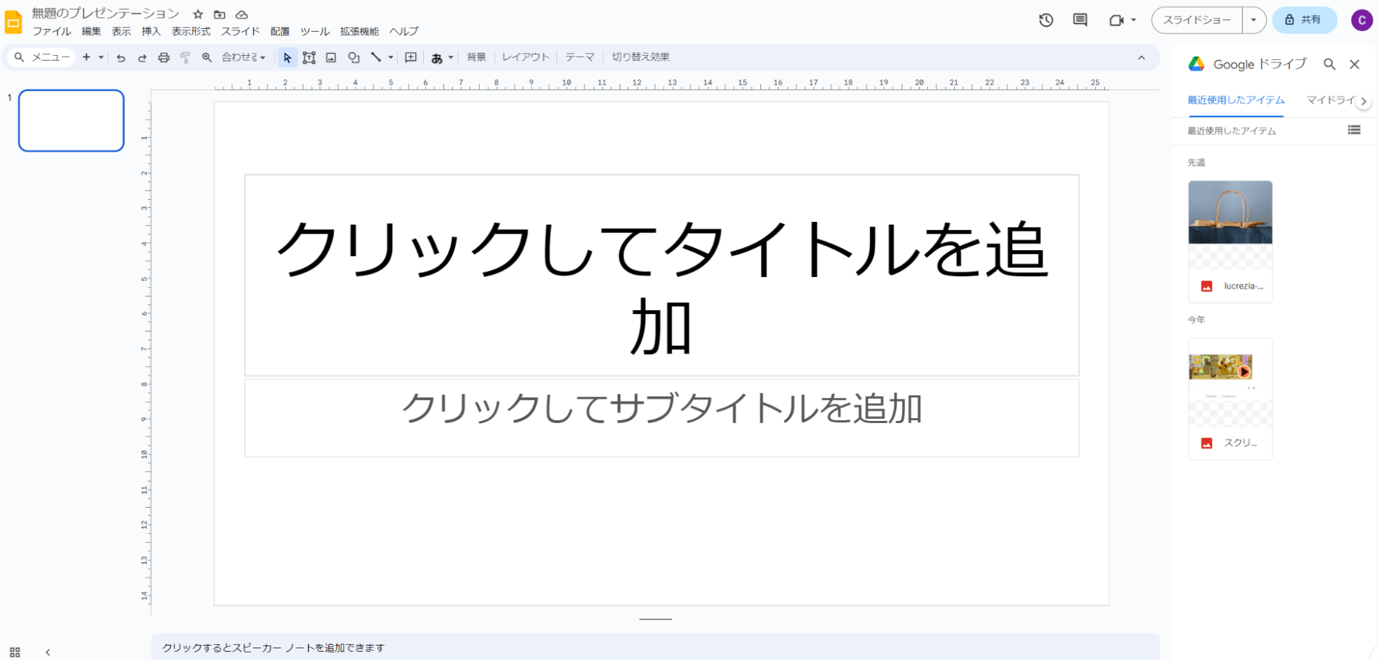Toggle grid view at bottom left
Screen dimensions: 1378x660
pyautogui.click(x=15, y=652)
